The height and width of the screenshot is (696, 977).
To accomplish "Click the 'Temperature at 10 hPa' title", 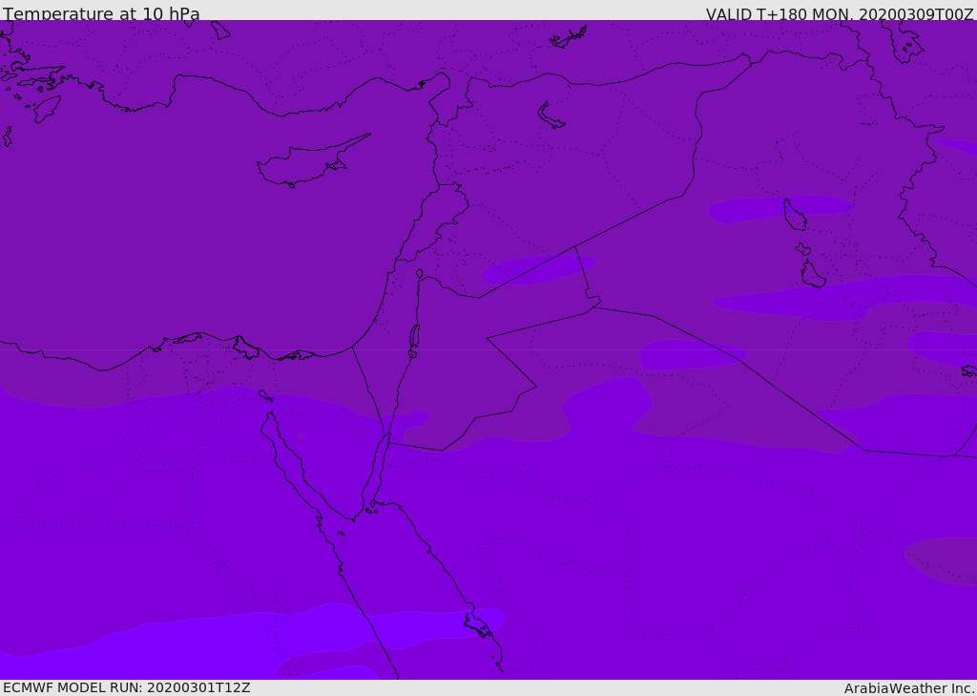I will pos(101,13).
